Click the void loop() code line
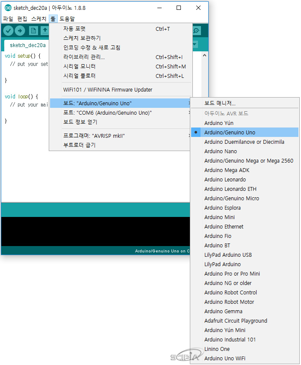The image size is (301, 365). coord(21,96)
